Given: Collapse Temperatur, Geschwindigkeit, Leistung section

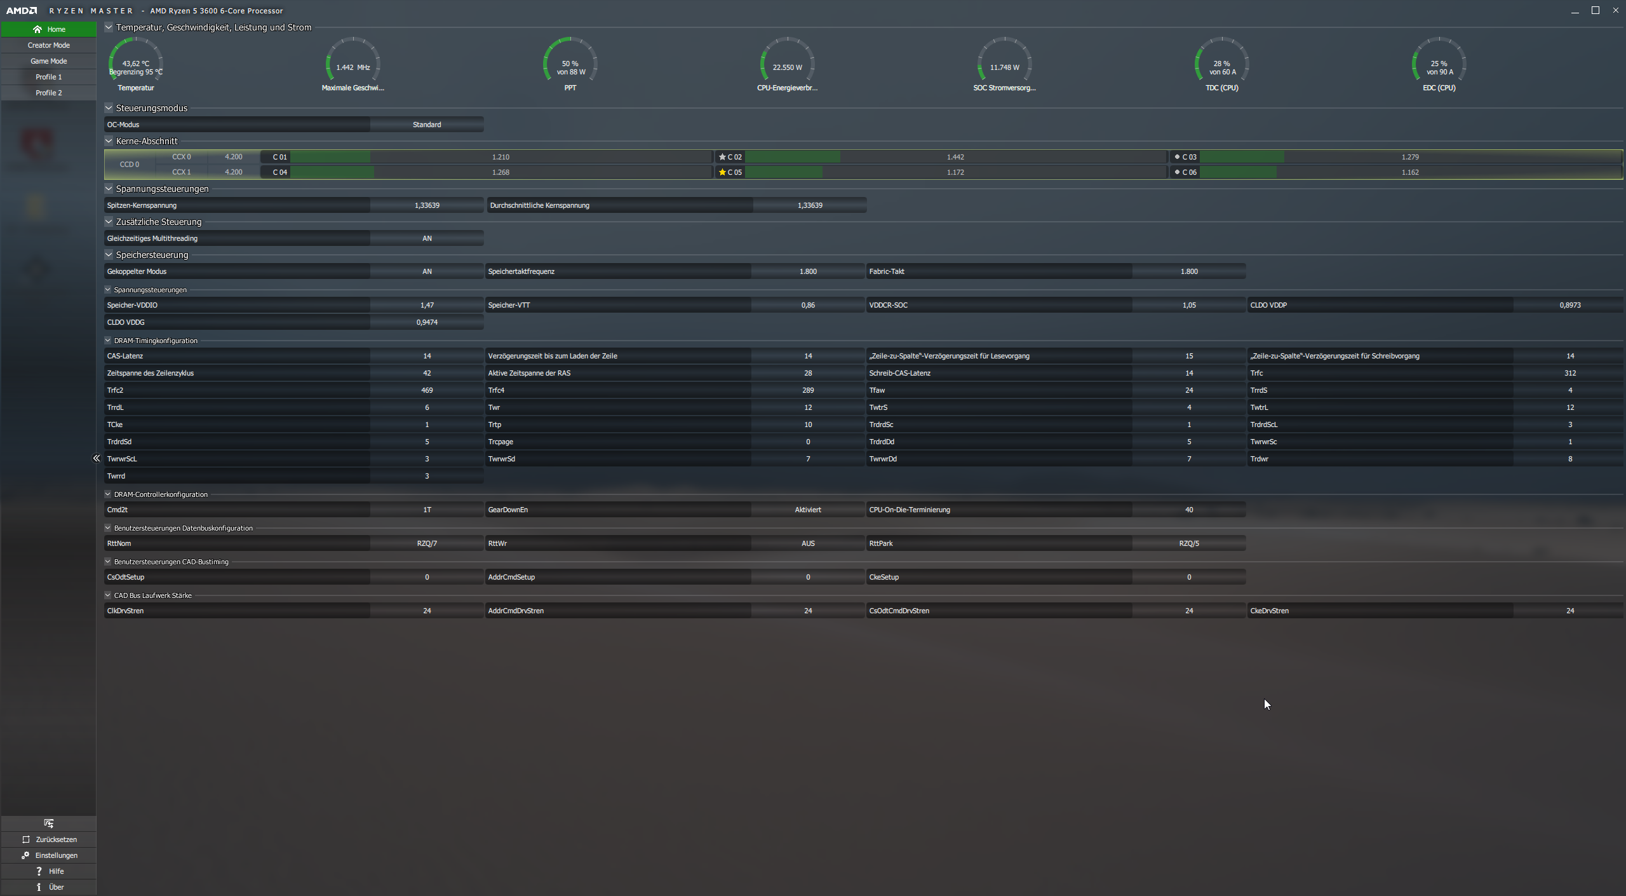Looking at the screenshot, I should 109,27.
